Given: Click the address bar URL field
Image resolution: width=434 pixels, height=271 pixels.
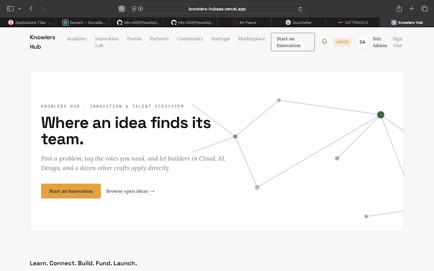Looking at the screenshot, I should coord(217,9).
